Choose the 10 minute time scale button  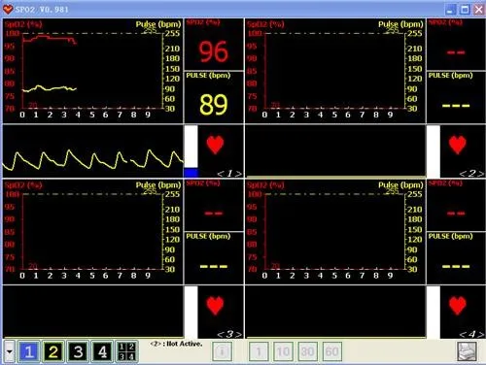[x=283, y=351]
